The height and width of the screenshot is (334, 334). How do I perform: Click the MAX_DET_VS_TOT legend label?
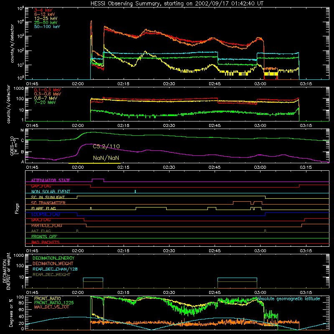click(x=51, y=307)
